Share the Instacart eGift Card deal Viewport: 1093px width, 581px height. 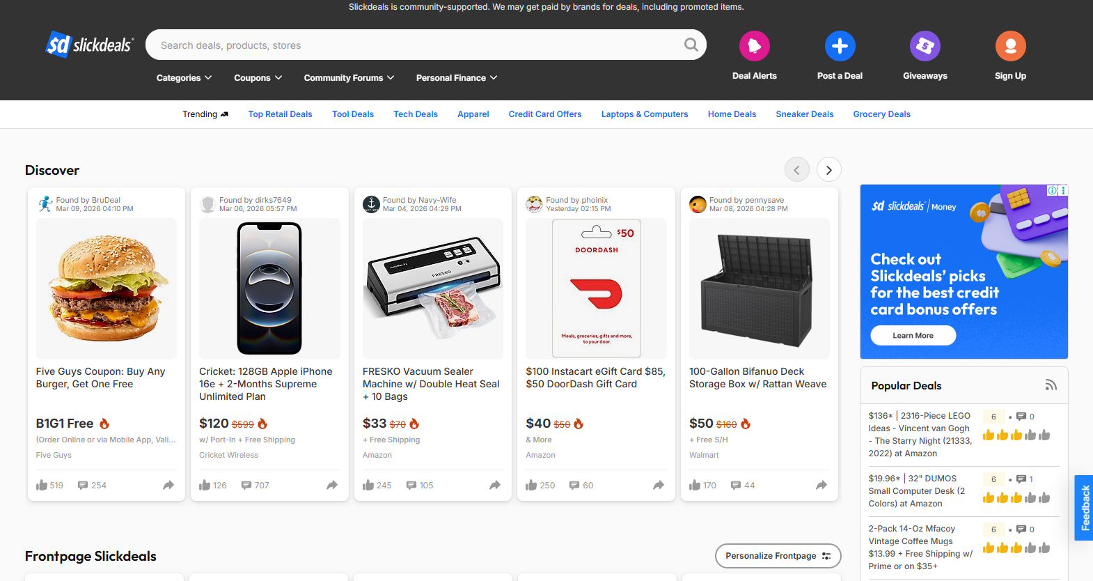659,485
